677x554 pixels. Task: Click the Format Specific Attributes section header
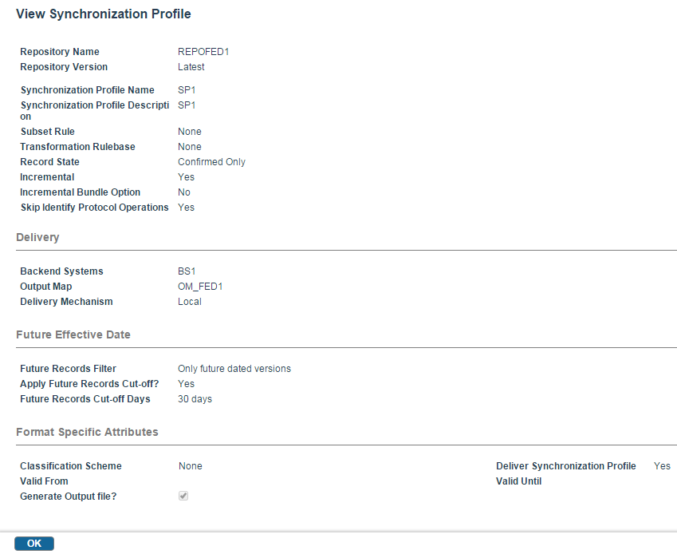pos(87,432)
